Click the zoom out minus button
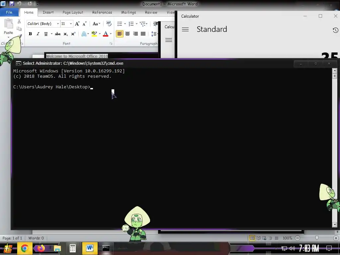The height and width of the screenshot is (255, 340). coord(297,238)
